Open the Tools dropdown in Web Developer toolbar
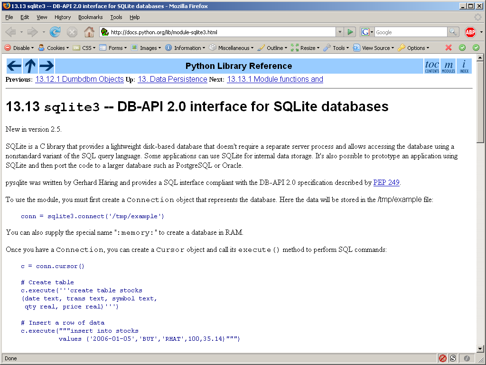The height and width of the screenshot is (365, 486). pyautogui.click(x=336, y=48)
